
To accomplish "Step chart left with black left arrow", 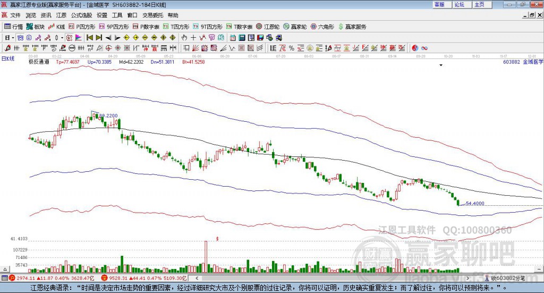I will coord(108,38).
